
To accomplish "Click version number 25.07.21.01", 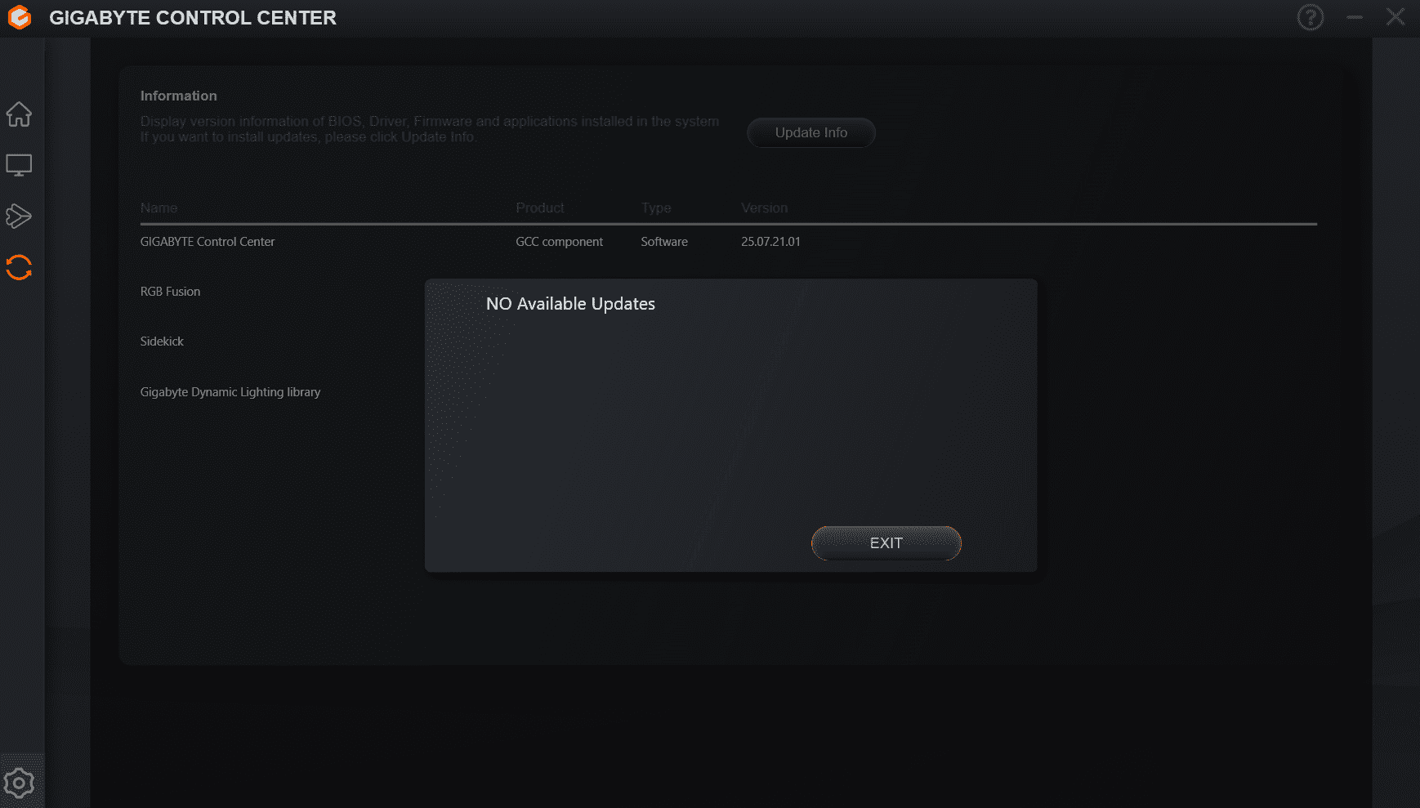I will coord(770,242).
